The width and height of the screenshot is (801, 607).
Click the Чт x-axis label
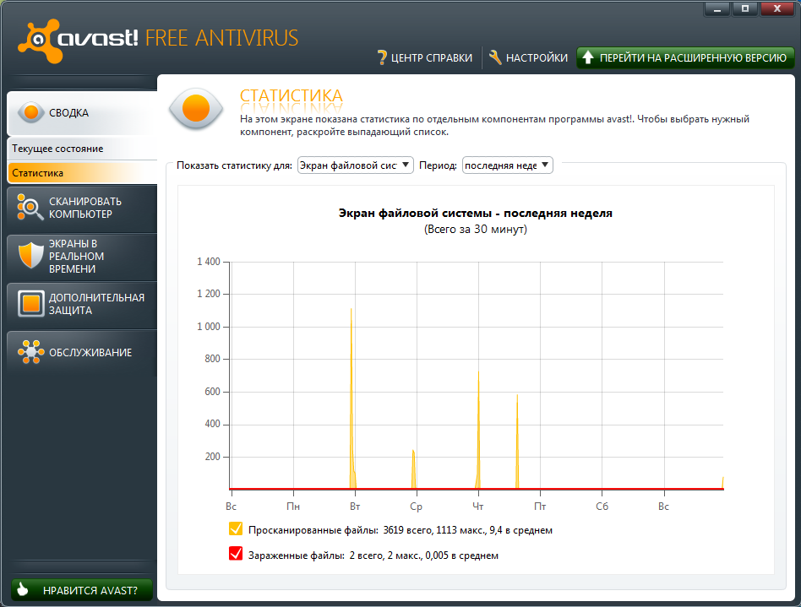478,507
